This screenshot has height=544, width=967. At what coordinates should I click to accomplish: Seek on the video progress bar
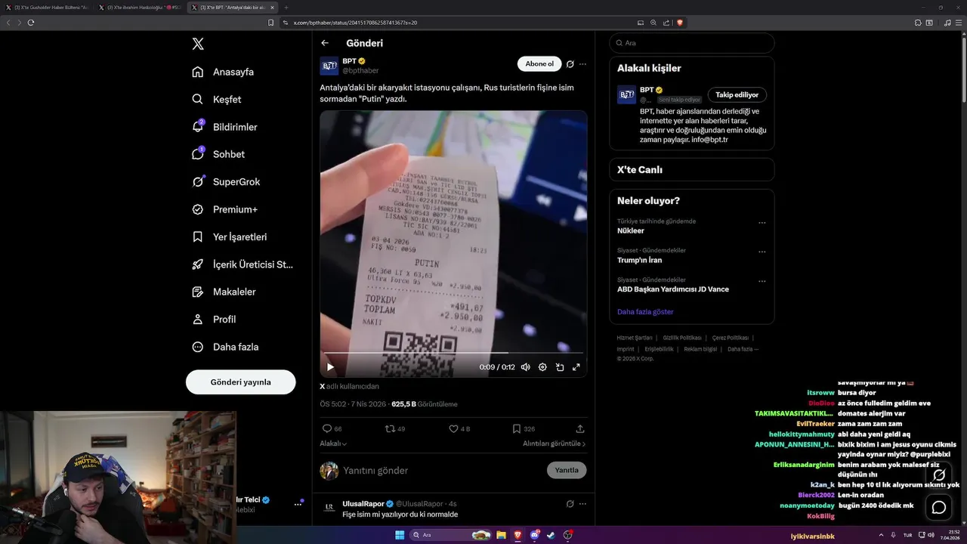click(453, 353)
